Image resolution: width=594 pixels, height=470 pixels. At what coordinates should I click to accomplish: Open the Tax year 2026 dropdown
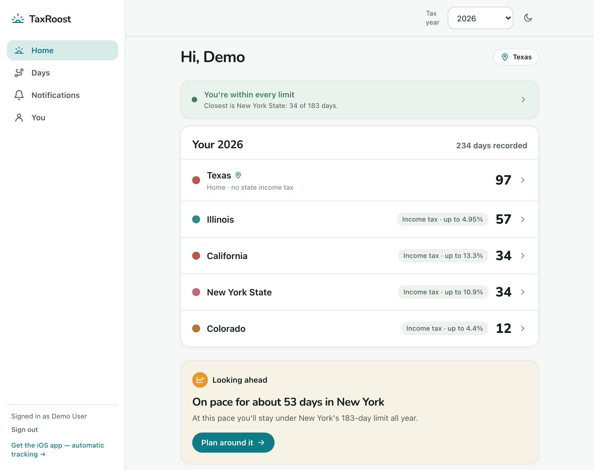tap(481, 18)
